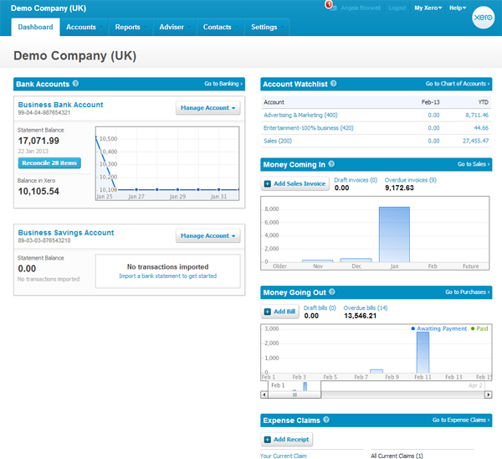Screen dimensions: 502x459
Task: Click Money Going Out horizontal scrollbar track
Action: 402,395
